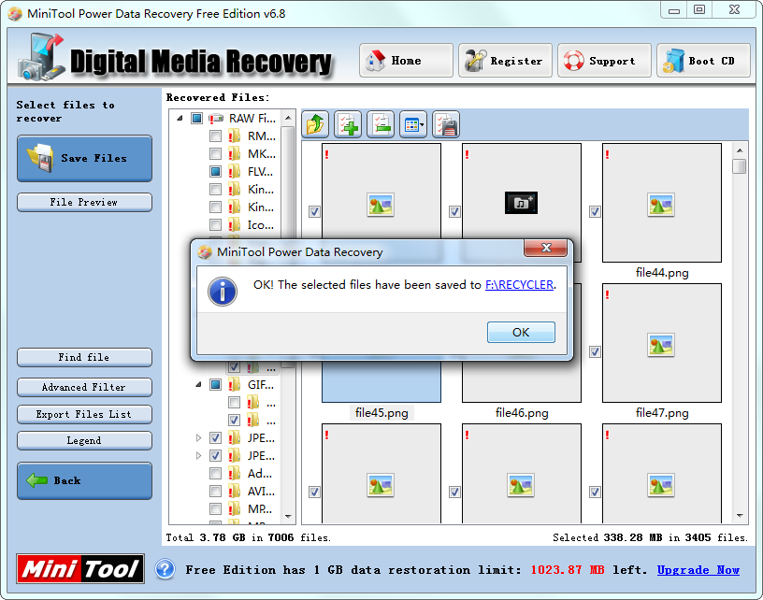Go Back using the green arrow button
The height and width of the screenshot is (600, 763).
85,481
